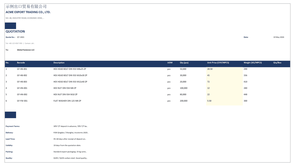Image resolution: width=295 pixels, height=166 pixels.
Task: Click Standard export packaging text
Action: coord(70,152)
